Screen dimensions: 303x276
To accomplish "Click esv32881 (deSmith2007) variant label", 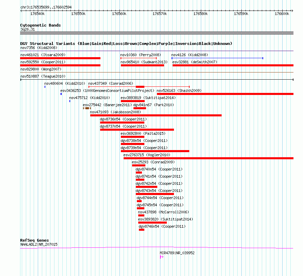I will point(195,62).
